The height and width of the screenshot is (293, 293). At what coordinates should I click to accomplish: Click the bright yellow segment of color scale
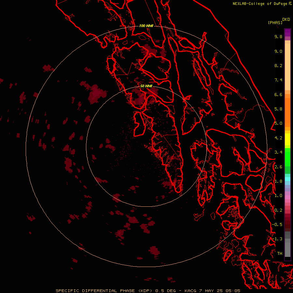point(287,139)
